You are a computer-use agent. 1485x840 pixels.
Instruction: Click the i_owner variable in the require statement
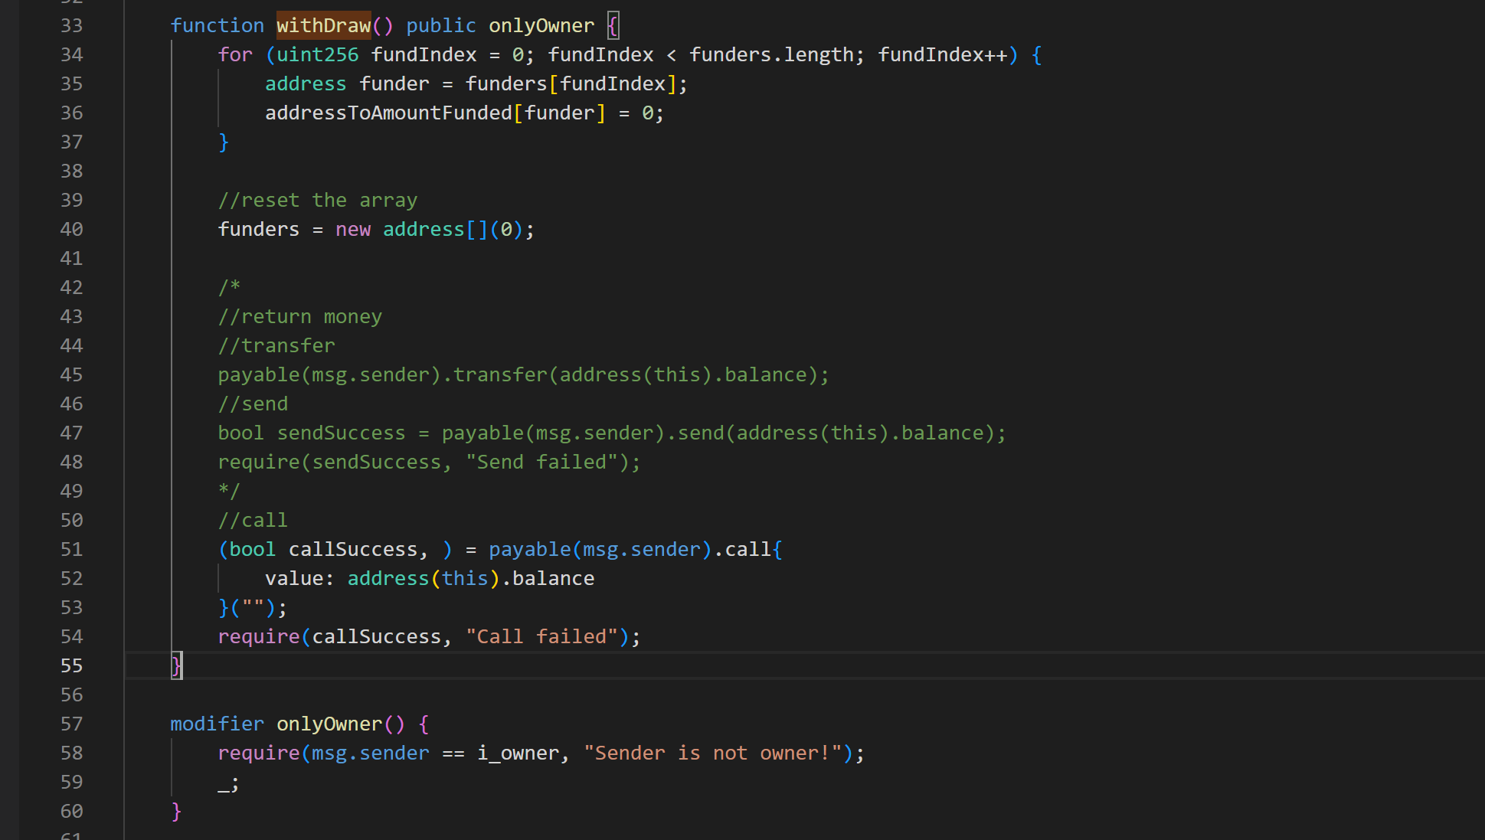[x=517, y=753]
